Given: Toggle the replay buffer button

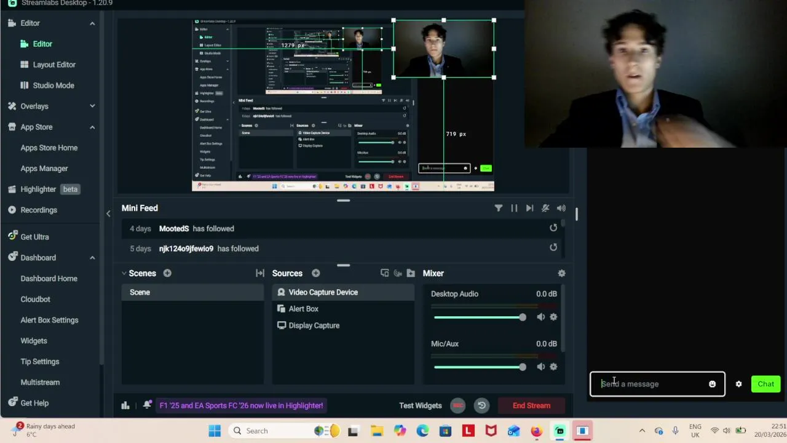Looking at the screenshot, I should click(x=481, y=405).
